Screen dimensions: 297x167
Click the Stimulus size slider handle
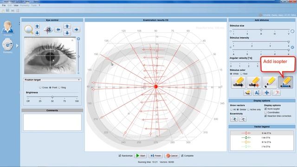pos(261,30)
